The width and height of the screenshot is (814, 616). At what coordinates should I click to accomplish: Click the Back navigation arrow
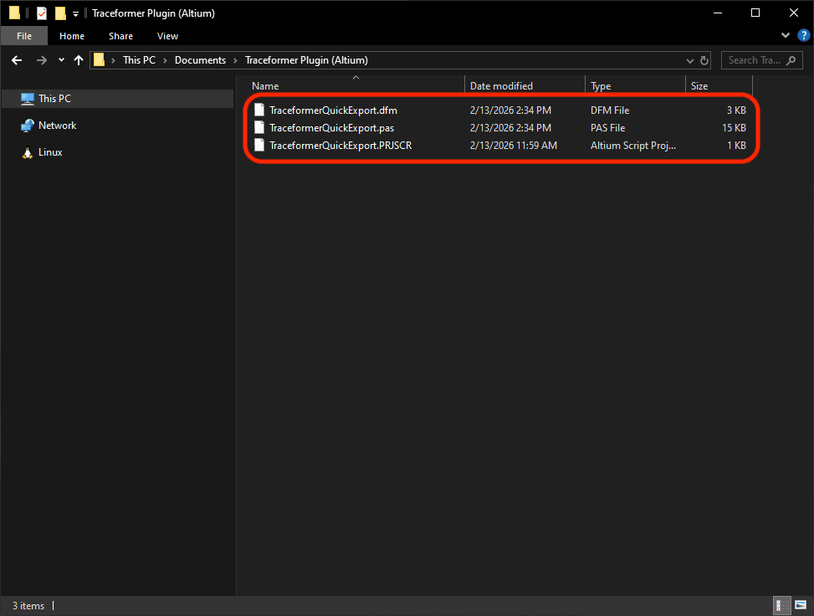click(x=17, y=59)
